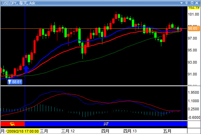Click the 95.00 price axis value
201x134 pixels.
[192, 50]
